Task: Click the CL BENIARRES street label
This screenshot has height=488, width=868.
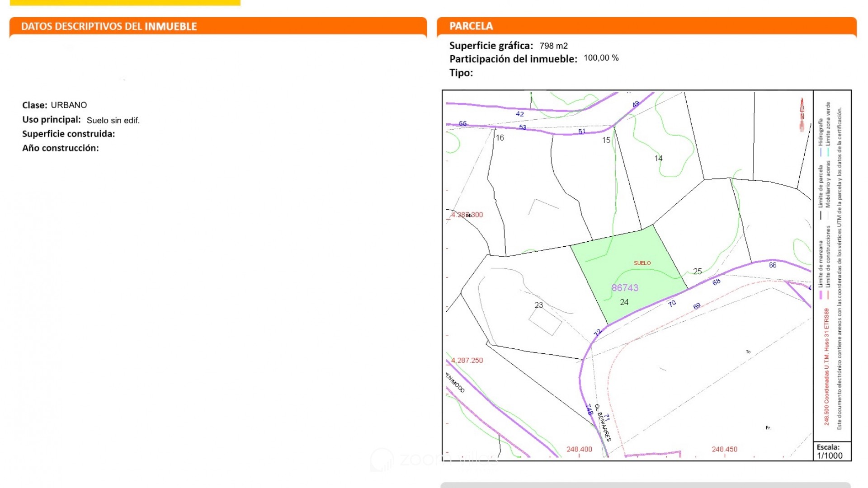Action: [x=603, y=423]
